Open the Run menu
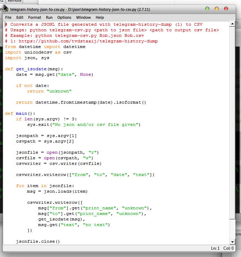Image resolution: width=241 pixels, height=257 pixels. (49, 17)
